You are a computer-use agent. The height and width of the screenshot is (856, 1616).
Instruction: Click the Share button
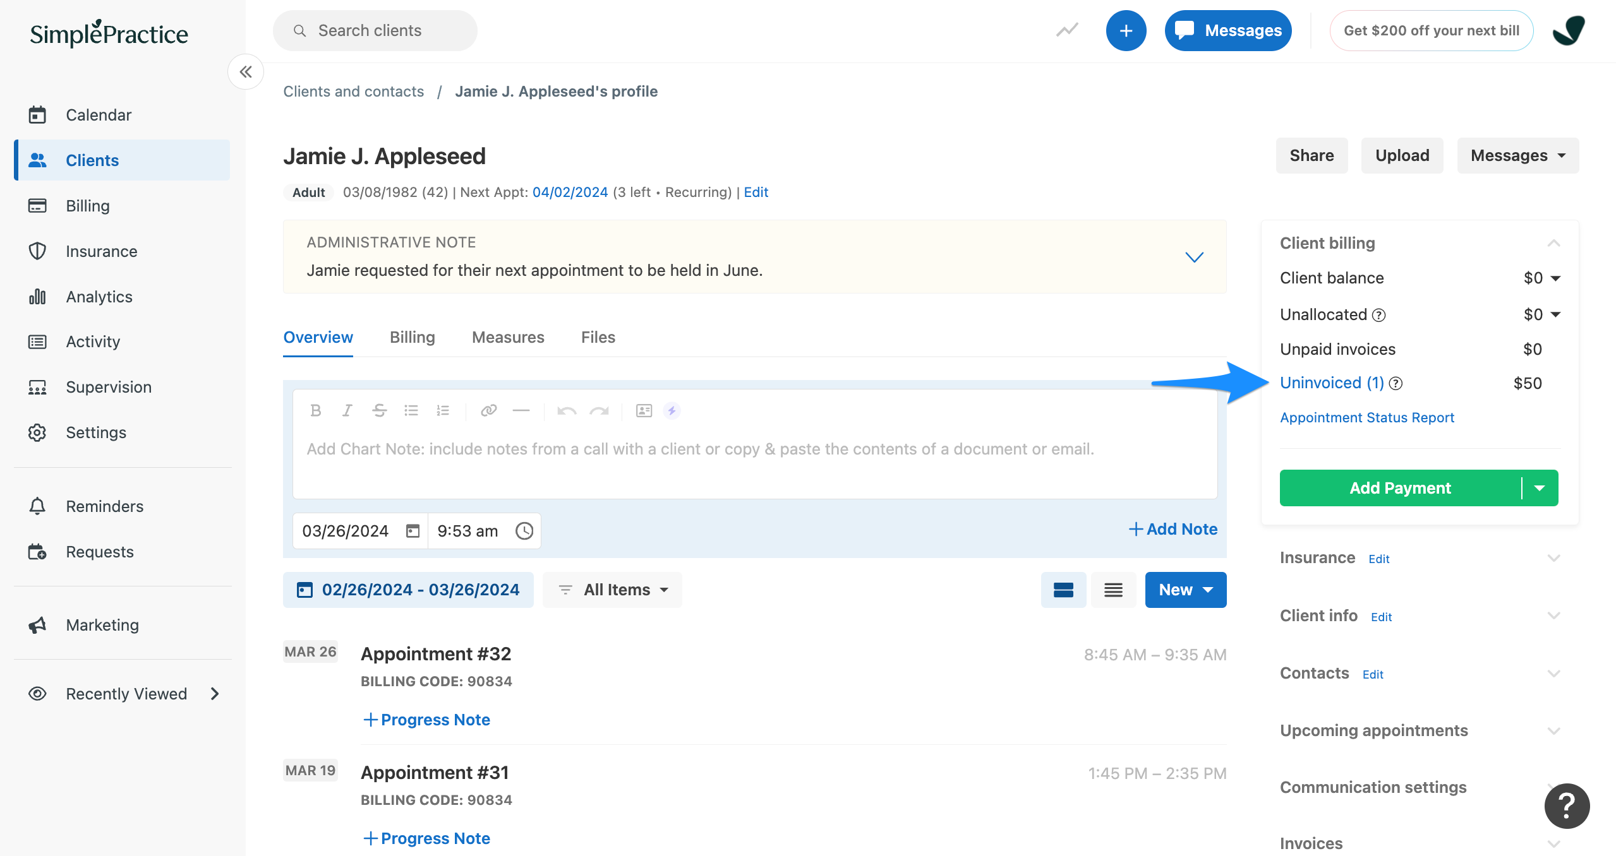[x=1311, y=155]
